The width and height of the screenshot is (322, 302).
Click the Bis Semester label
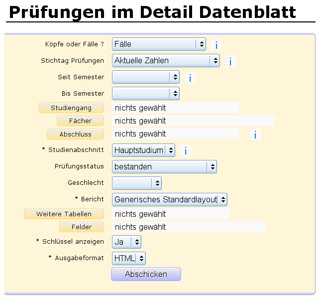pos(83,93)
